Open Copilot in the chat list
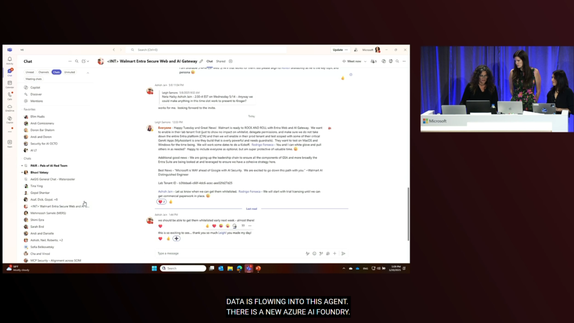 (35, 88)
